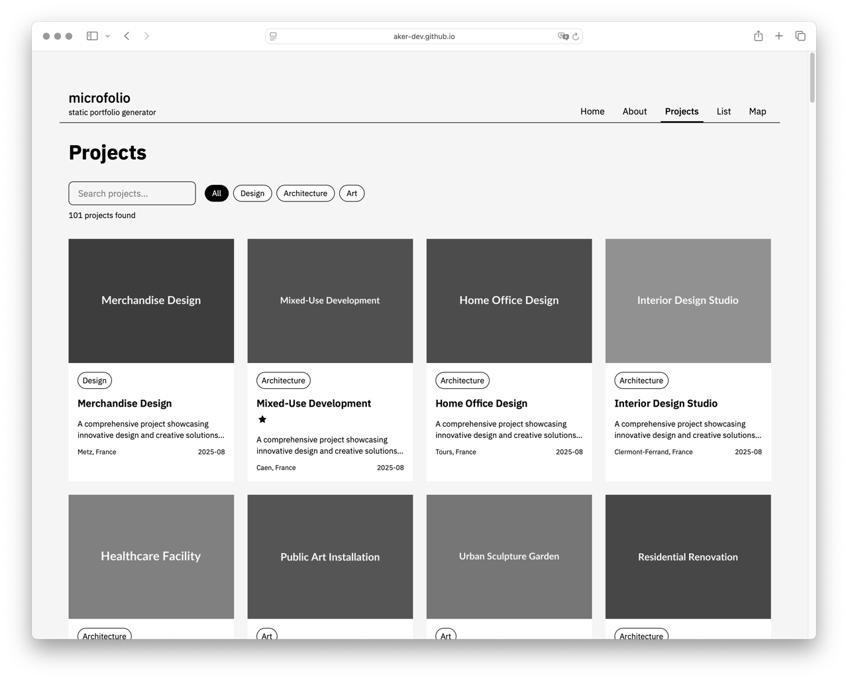848x681 pixels.
Task: Open the Share icon in toolbar
Action: 758,36
